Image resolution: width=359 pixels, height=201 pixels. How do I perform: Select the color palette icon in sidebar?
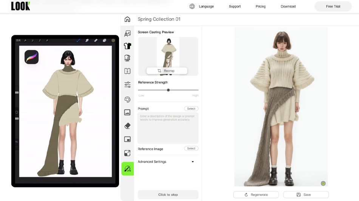(x=127, y=99)
